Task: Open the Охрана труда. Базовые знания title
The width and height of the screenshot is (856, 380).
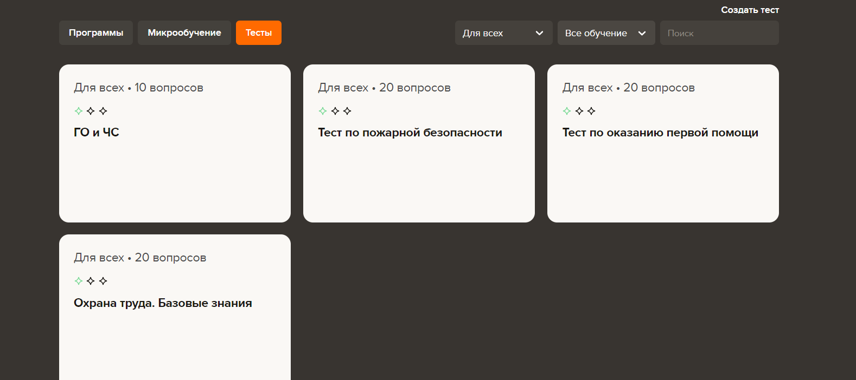Action: click(163, 303)
